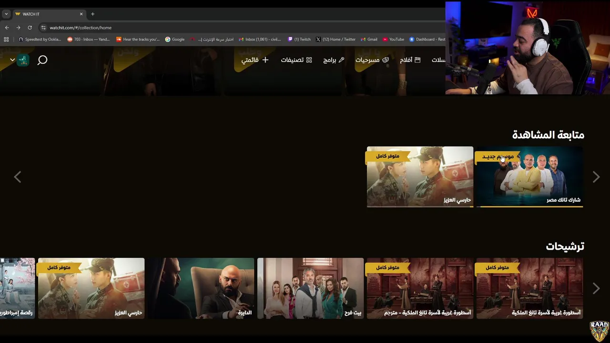Screen dimensions: 610x343
Task: Open the (1) Twitch bookmark
Action: click(299, 40)
